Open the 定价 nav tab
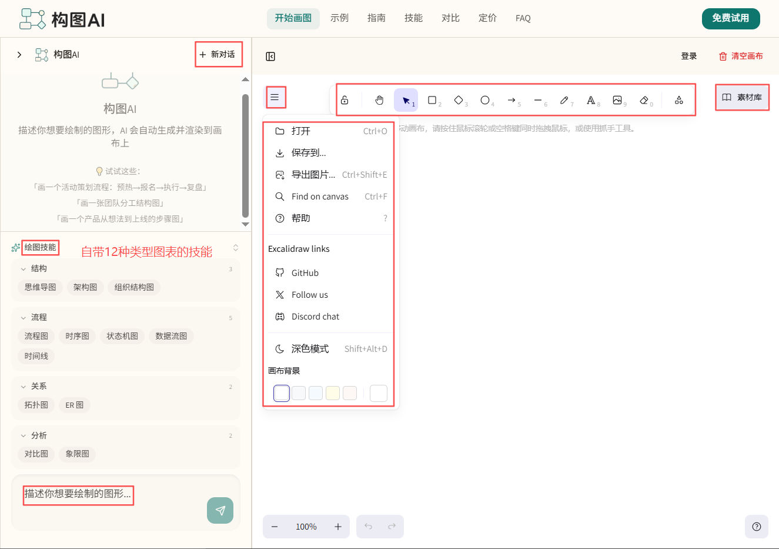 click(x=487, y=18)
